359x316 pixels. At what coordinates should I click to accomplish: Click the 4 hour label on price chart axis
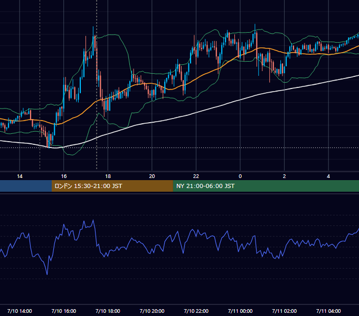click(328, 176)
